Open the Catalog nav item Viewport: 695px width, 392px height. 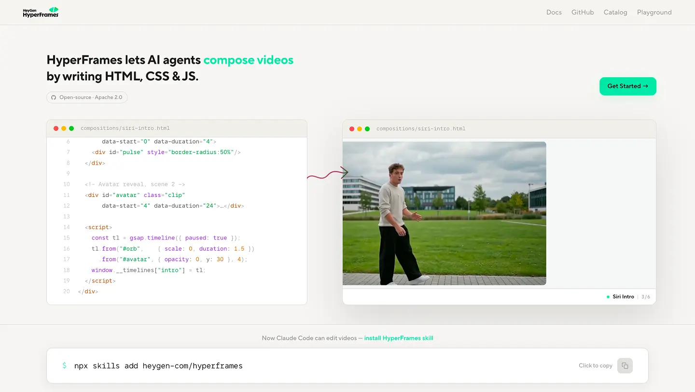[x=615, y=12]
